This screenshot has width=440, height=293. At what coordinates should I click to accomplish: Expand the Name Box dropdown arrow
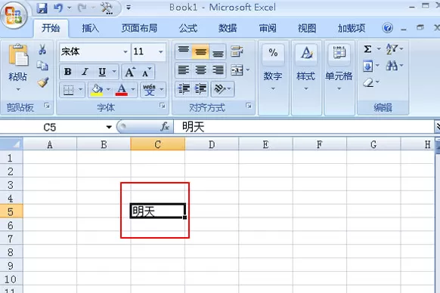tap(109, 127)
